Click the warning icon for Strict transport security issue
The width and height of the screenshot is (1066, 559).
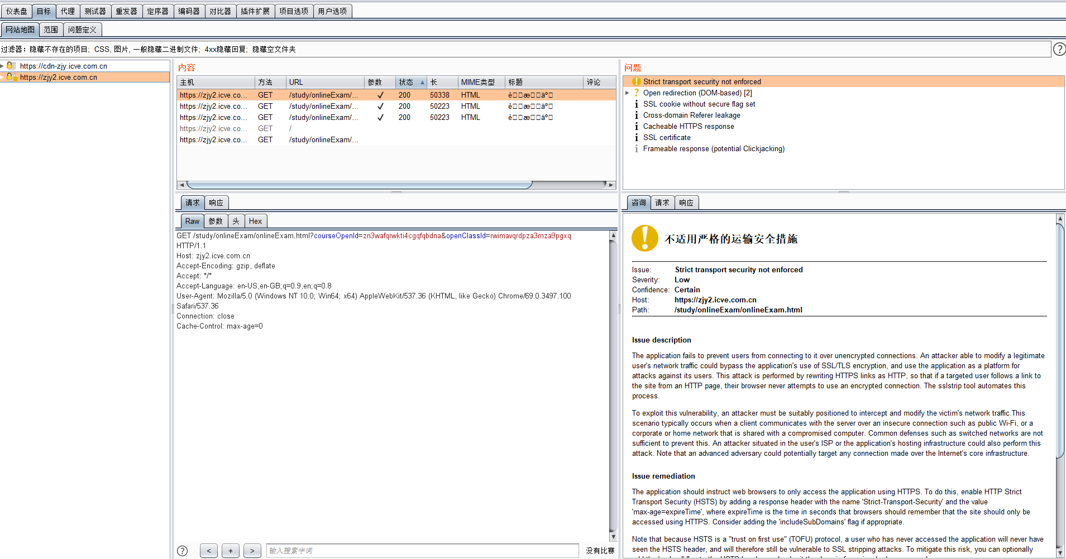(636, 81)
